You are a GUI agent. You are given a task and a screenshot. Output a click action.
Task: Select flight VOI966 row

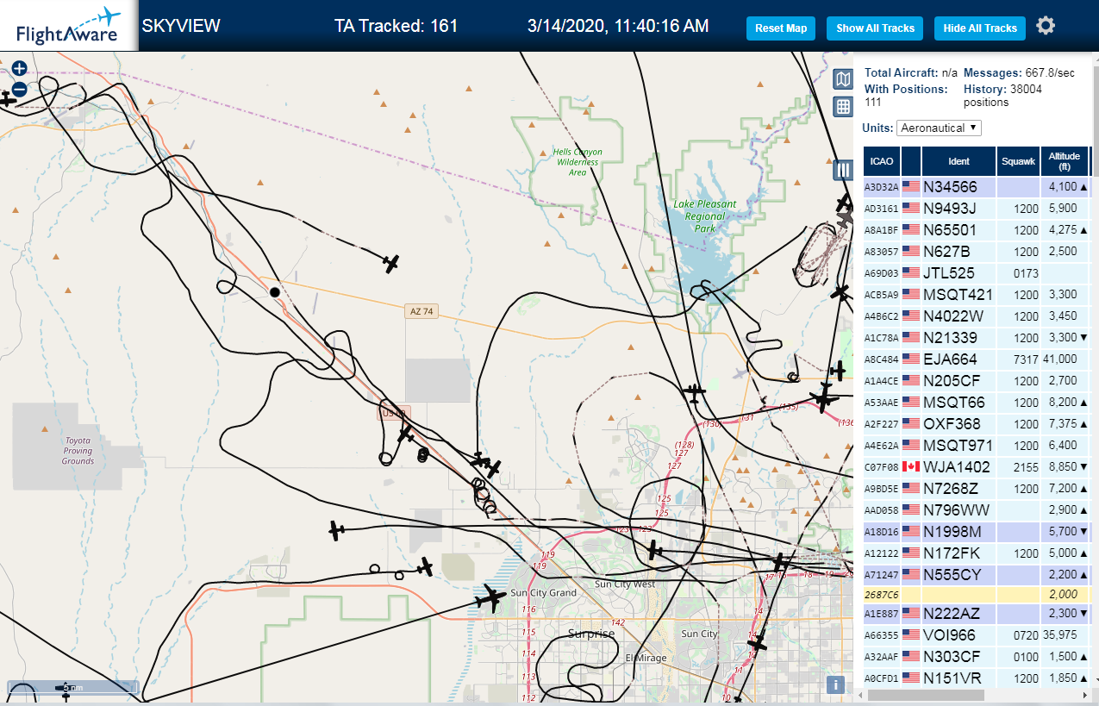pyautogui.click(x=977, y=635)
